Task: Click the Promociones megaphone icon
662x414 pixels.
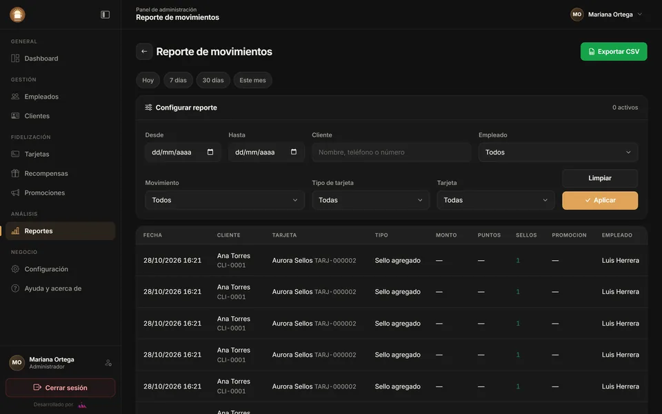Action: [x=15, y=193]
